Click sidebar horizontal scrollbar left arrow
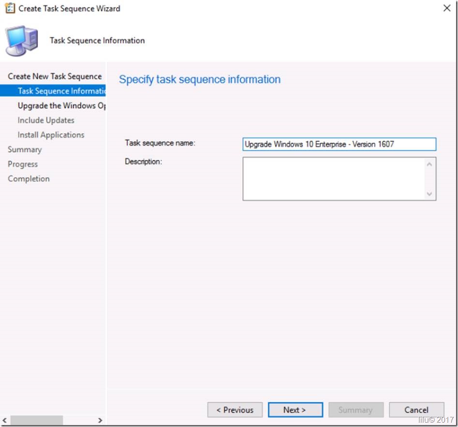458x427 pixels. tap(4, 420)
